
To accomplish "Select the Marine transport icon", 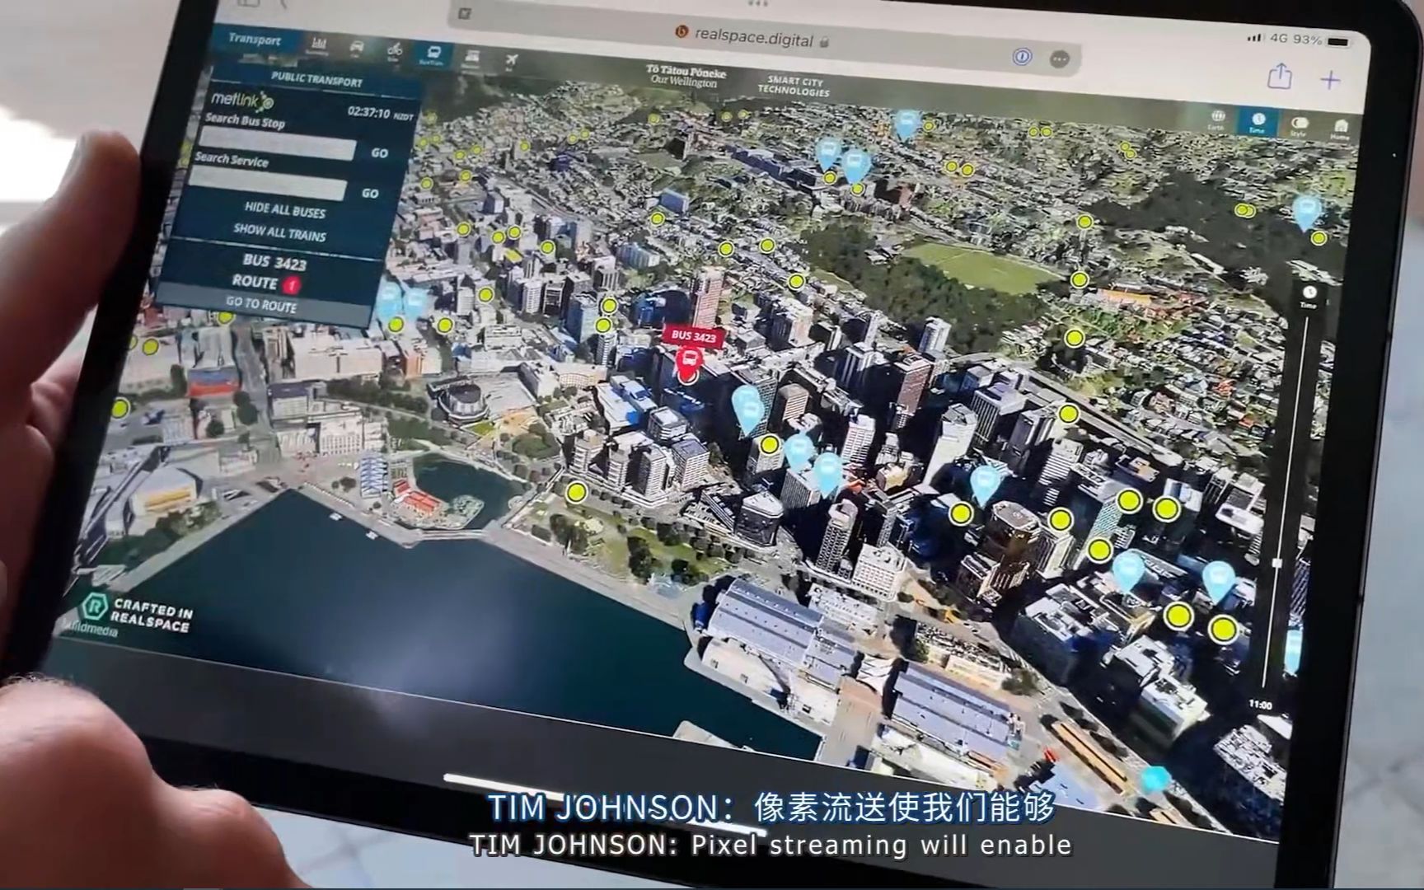I will coord(471,59).
